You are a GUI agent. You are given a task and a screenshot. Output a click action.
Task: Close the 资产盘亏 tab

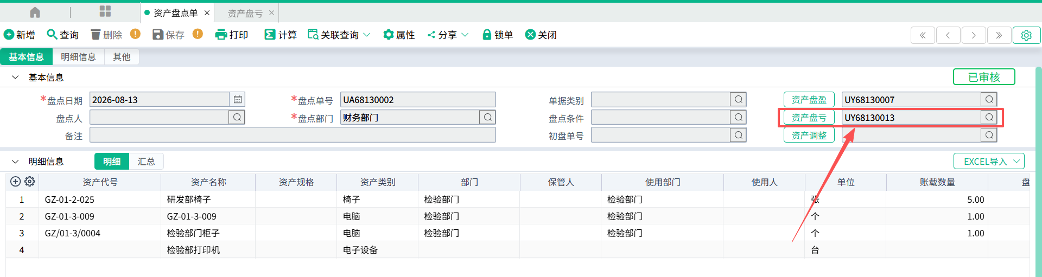point(272,12)
